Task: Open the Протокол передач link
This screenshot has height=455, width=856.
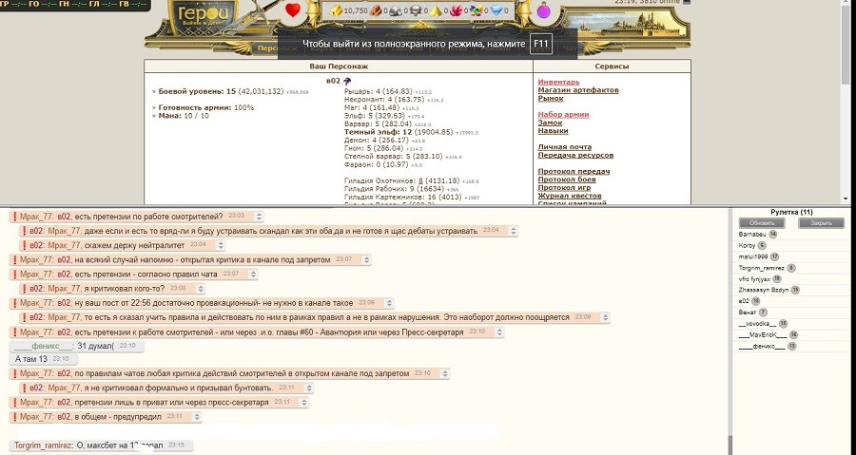Action: 574,172
